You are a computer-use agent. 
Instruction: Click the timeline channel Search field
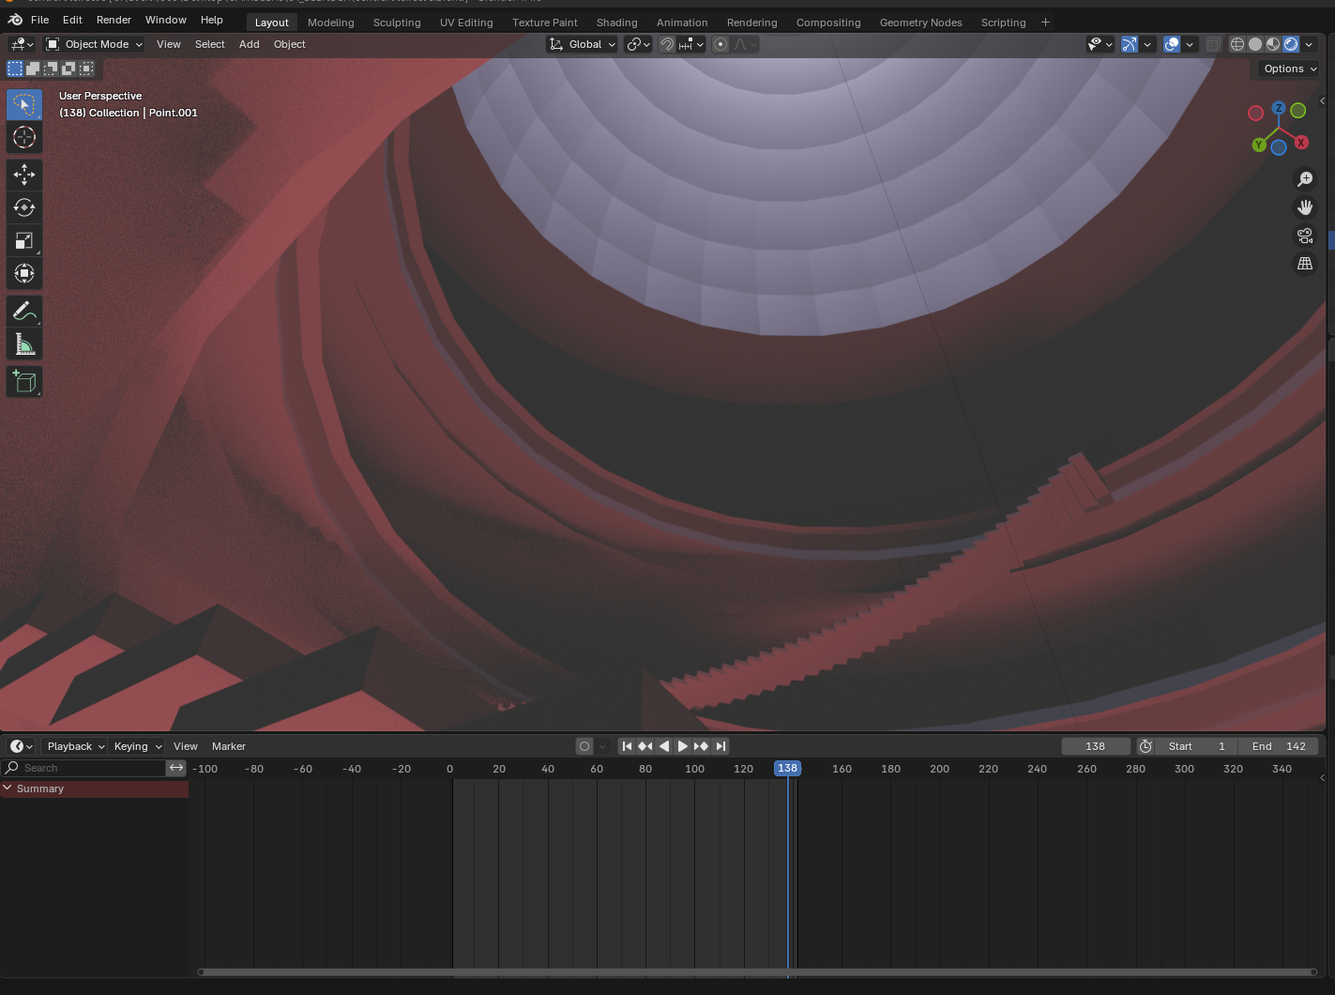tap(83, 768)
